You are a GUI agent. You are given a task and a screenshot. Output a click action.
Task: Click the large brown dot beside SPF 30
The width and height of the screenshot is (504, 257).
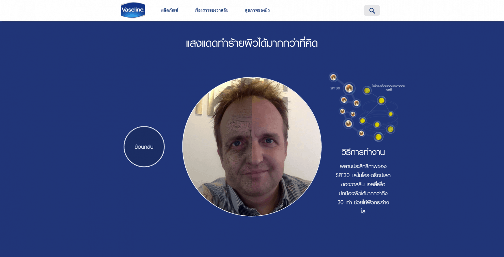pos(349,89)
